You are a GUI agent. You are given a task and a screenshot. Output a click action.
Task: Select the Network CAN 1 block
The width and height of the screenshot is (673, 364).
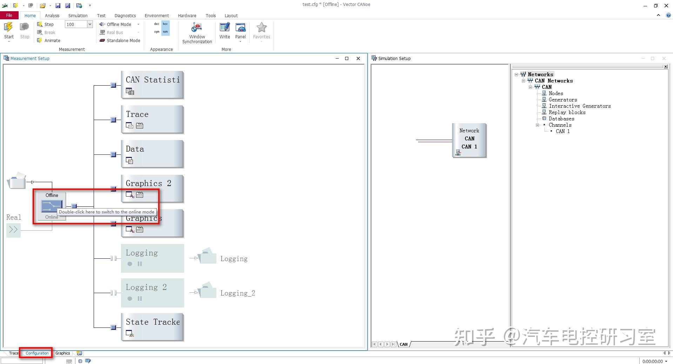coord(469,140)
